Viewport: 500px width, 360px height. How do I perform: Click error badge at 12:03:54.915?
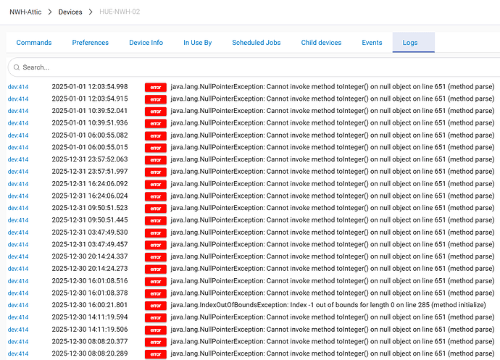pyautogui.click(x=156, y=99)
